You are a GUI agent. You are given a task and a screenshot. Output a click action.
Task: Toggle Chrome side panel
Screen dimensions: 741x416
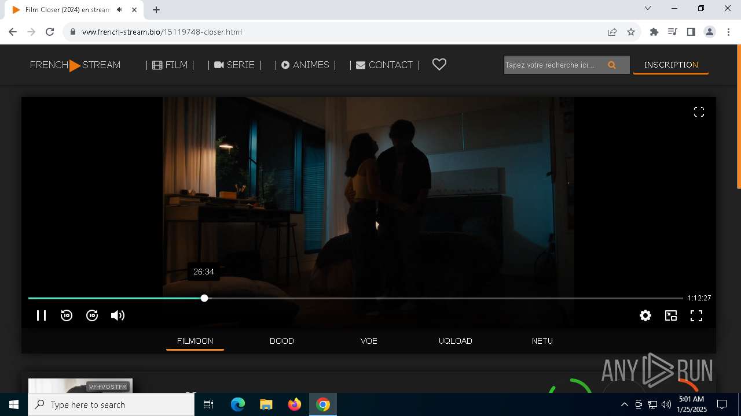[691, 32]
